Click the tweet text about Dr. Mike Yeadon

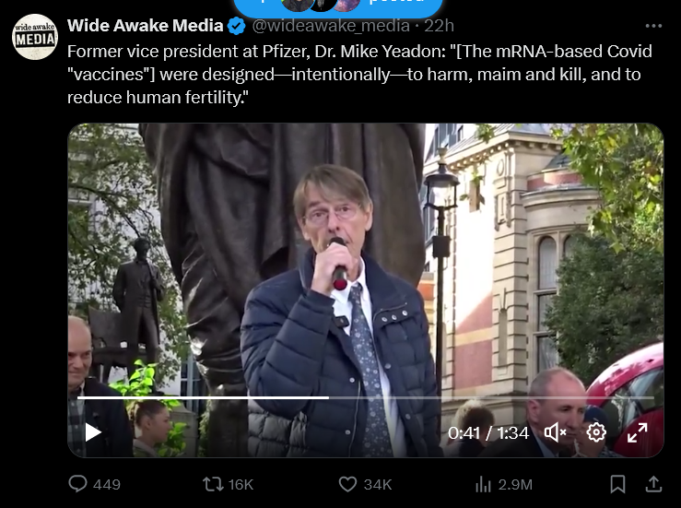359,74
